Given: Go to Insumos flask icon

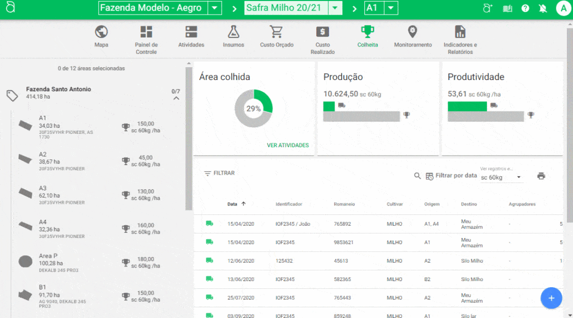Looking at the screenshot, I should pyautogui.click(x=233, y=32).
